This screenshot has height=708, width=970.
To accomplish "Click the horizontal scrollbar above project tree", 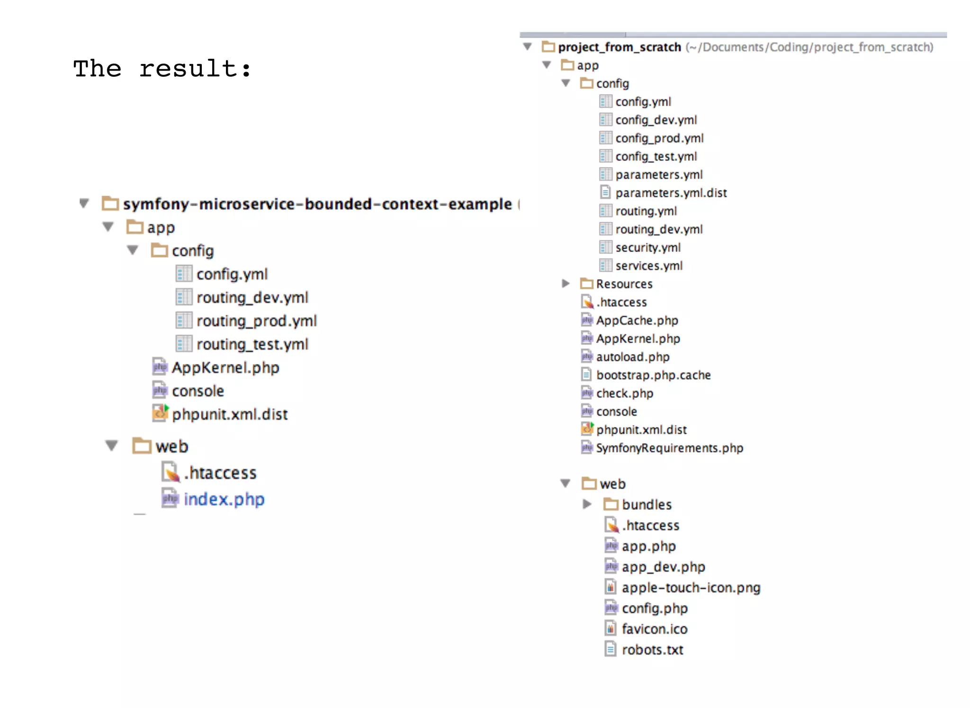I will (x=572, y=35).
